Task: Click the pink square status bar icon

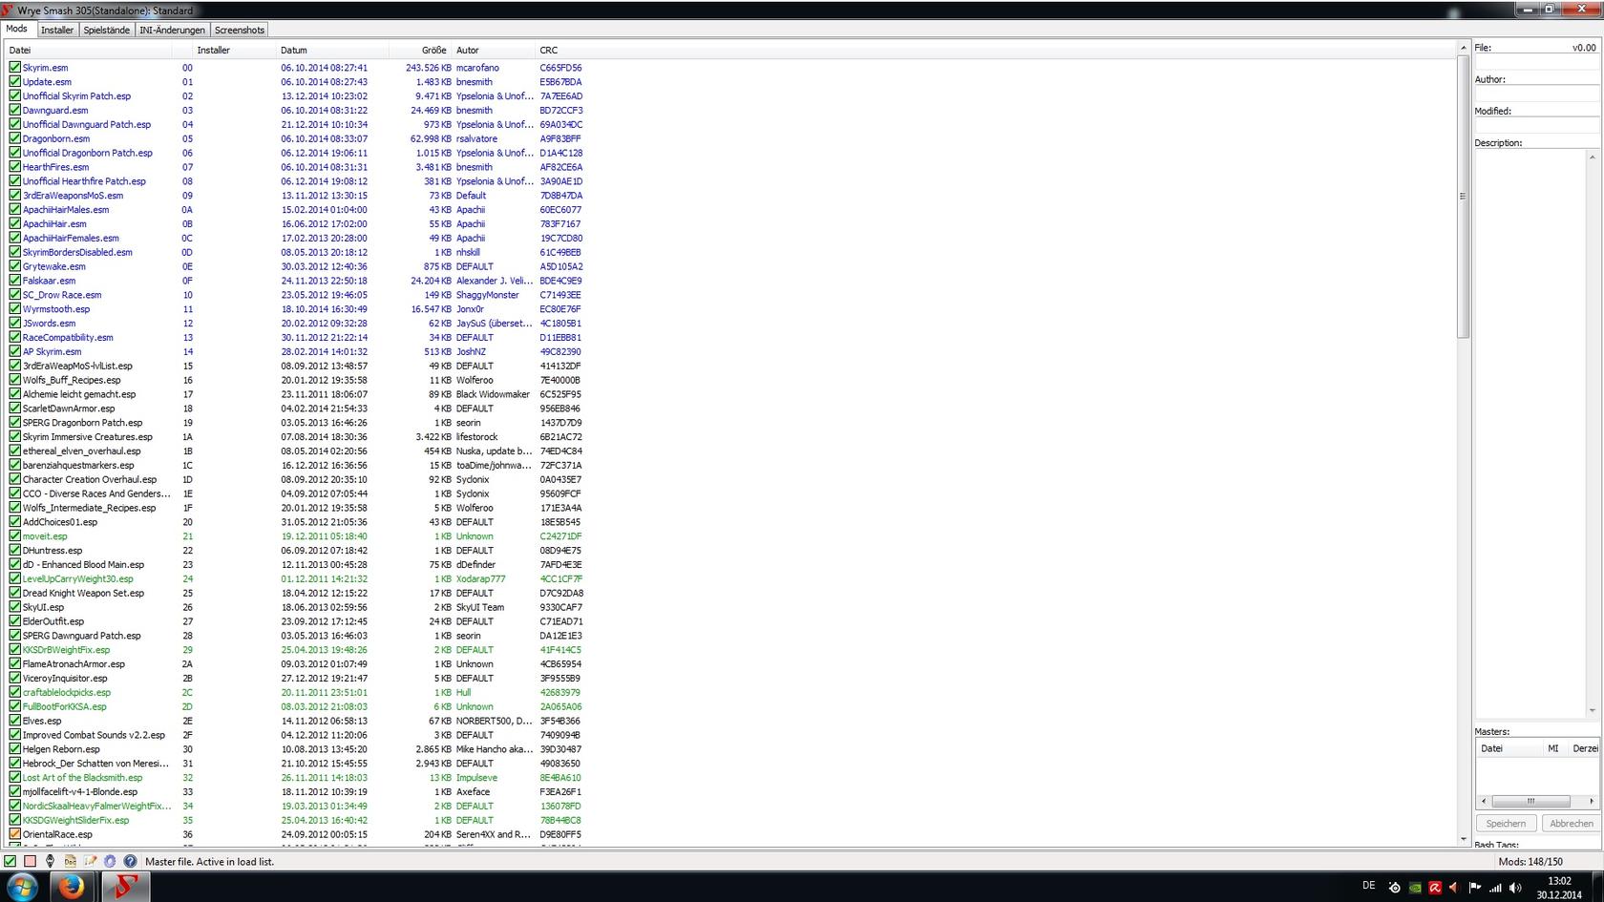Action: [x=31, y=861]
